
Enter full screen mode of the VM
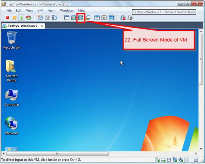tap(81, 18)
